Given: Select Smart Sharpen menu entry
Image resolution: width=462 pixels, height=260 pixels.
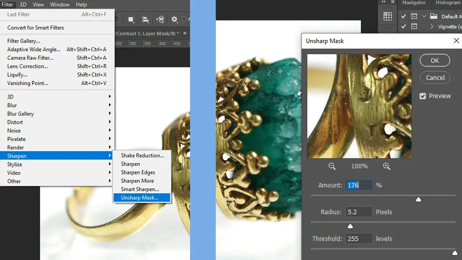Looking at the screenshot, I should click(x=140, y=189).
